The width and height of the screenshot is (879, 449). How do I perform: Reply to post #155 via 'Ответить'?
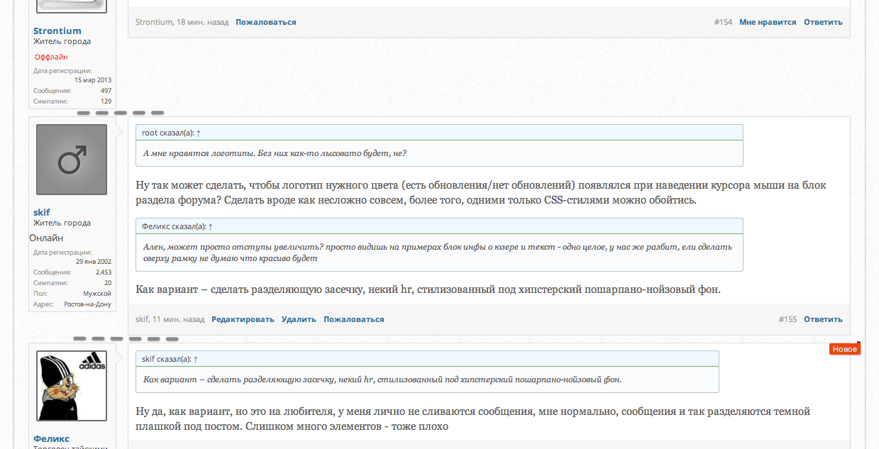click(823, 319)
